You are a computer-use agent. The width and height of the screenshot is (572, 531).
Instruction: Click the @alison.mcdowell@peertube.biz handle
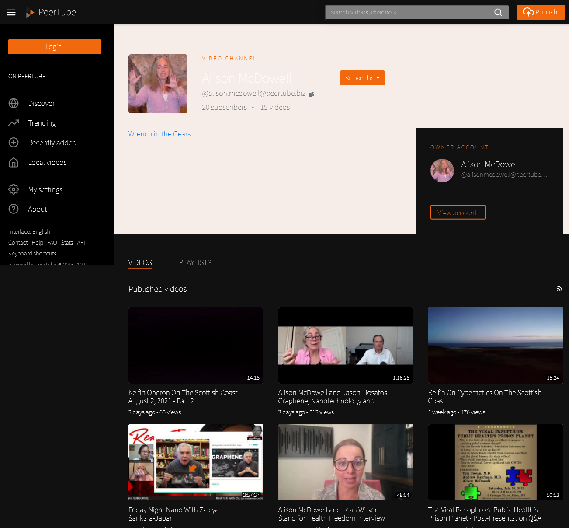[253, 93]
